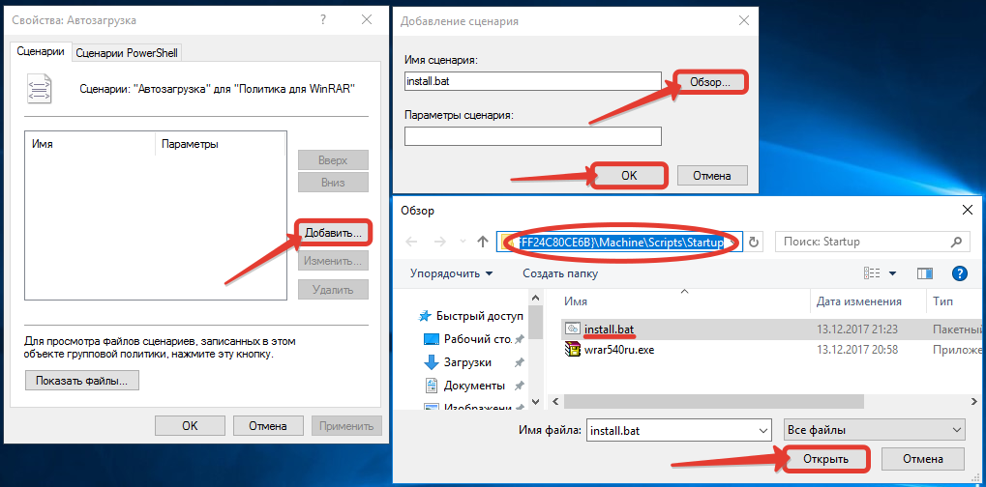Click the wrar540ru.exe WinRAR icon
The image size is (986, 487).
click(572, 350)
